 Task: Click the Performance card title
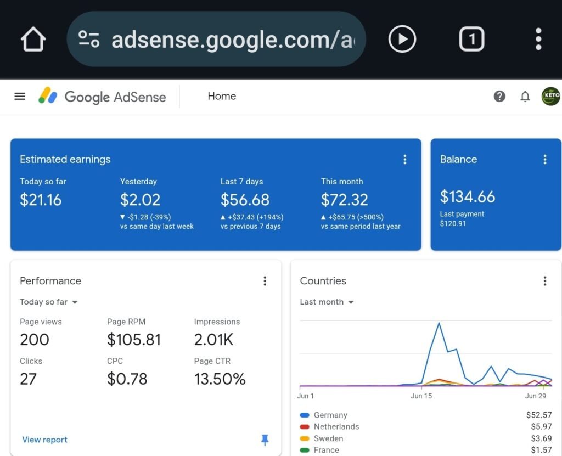(x=50, y=281)
